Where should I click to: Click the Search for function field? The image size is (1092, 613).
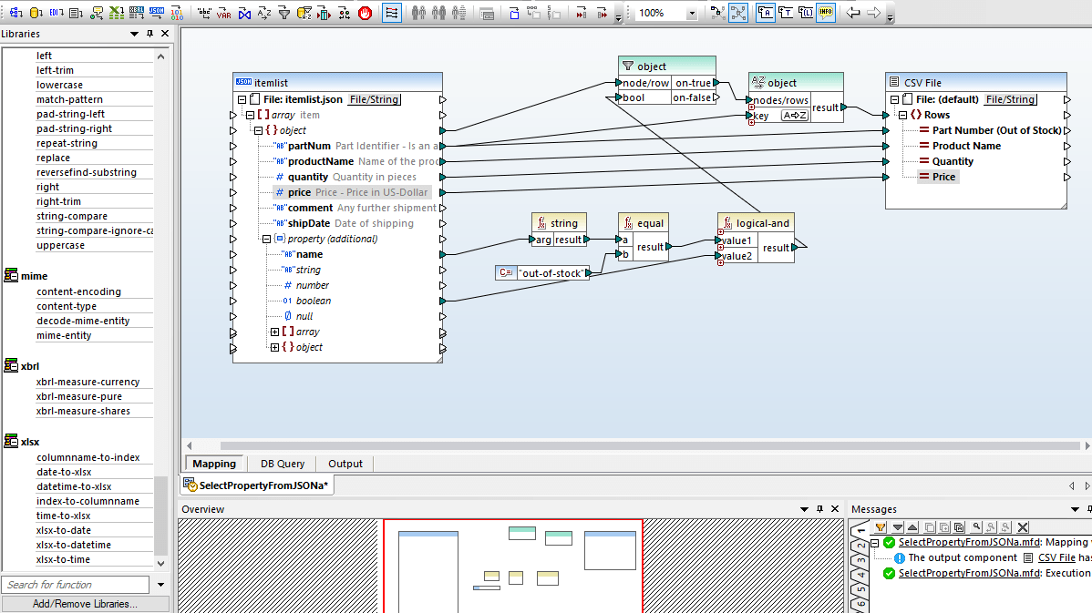point(76,584)
